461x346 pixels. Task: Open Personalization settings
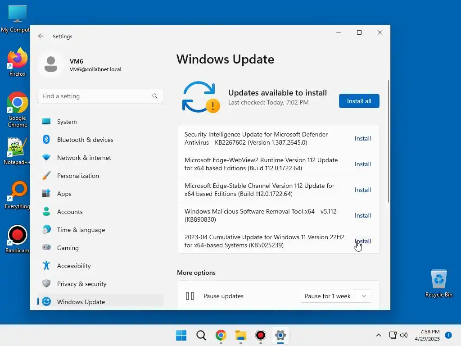(x=100, y=176)
